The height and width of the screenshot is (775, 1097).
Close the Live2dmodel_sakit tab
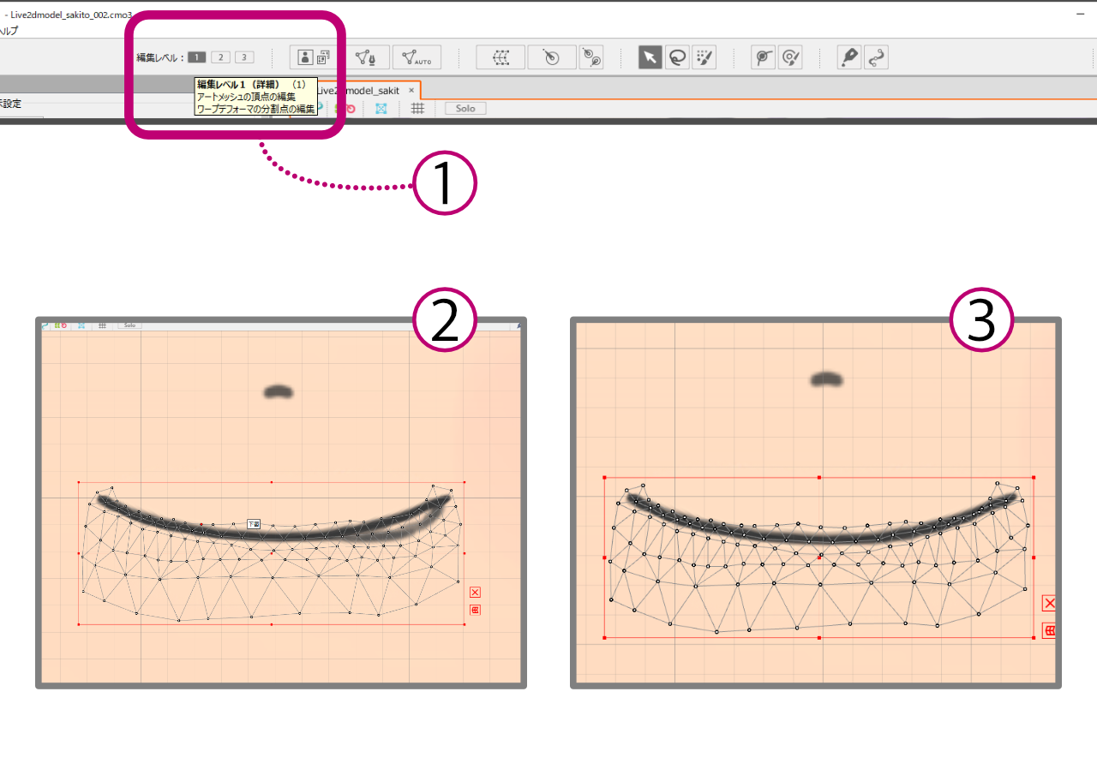[x=411, y=90]
